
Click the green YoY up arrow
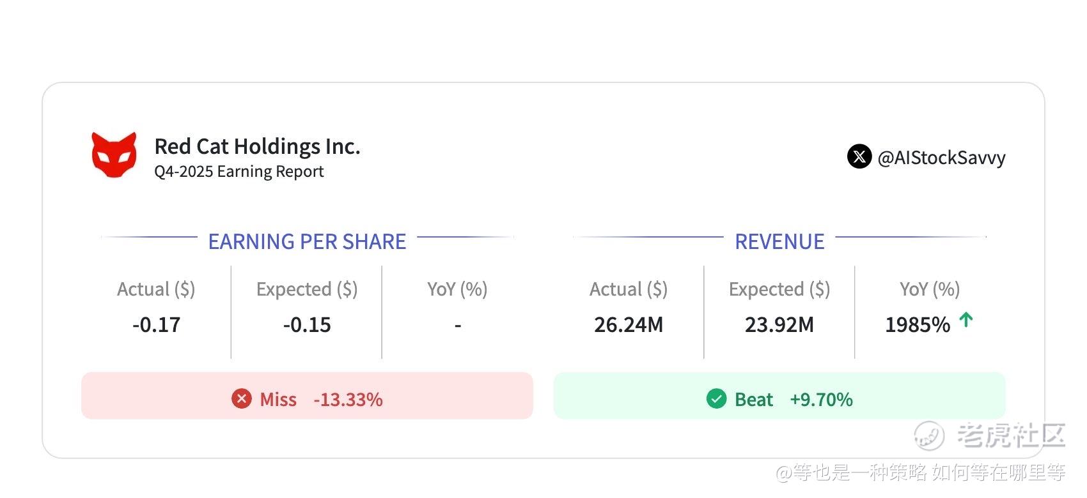tap(966, 320)
